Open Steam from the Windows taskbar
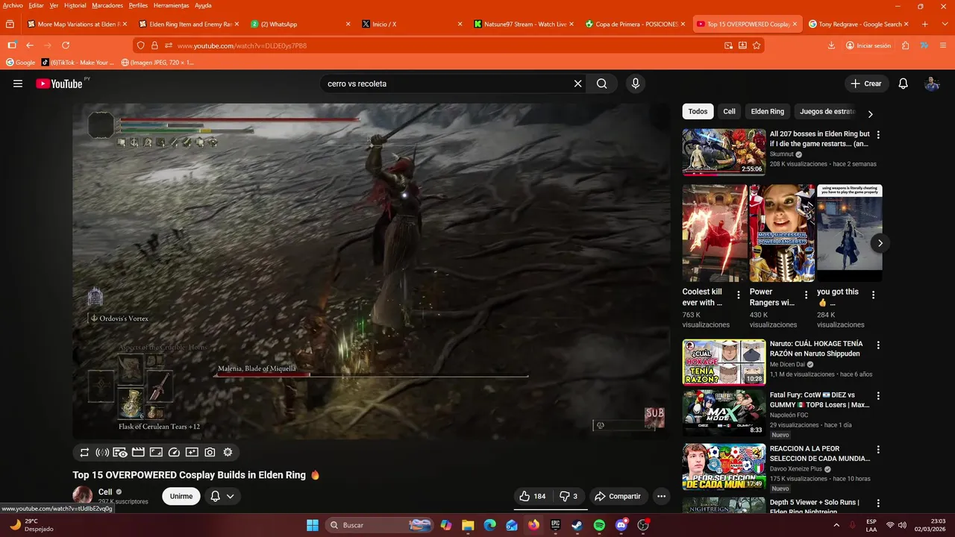This screenshot has width=955, height=537. tap(577, 525)
